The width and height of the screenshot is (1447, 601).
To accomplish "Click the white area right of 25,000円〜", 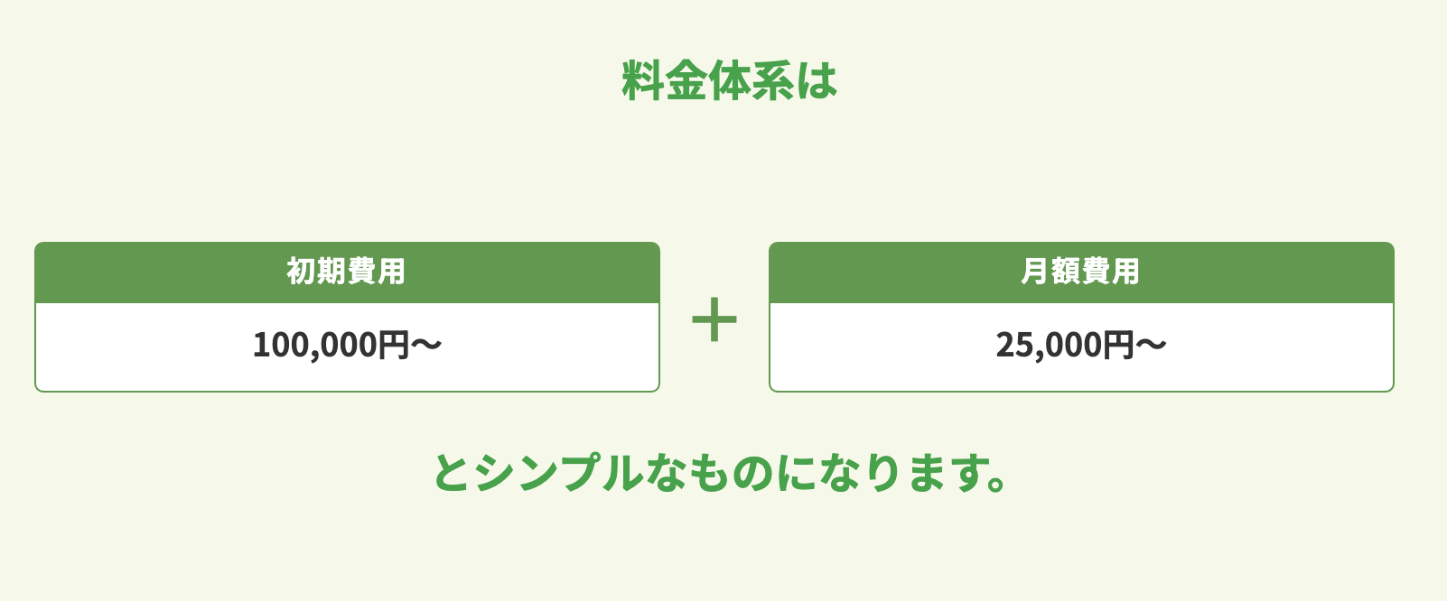I will pyautogui.click(x=1280, y=347).
